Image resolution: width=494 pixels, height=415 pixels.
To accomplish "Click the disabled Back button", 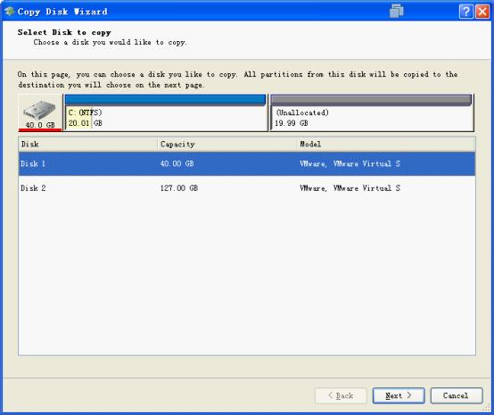I will pos(341,395).
